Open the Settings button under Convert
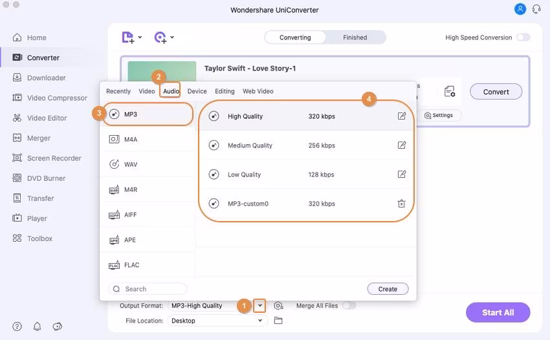 (x=439, y=115)
